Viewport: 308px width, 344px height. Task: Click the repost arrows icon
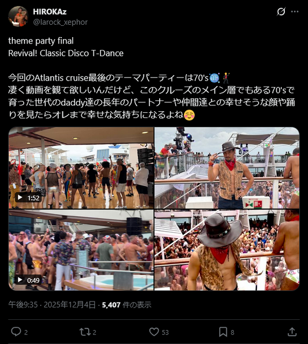pyautogui.click(x=85, y=332)
